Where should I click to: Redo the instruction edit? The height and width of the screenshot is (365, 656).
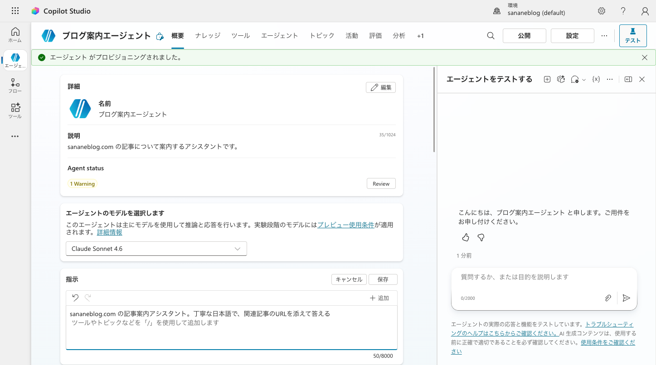click(x=88, y=298)
